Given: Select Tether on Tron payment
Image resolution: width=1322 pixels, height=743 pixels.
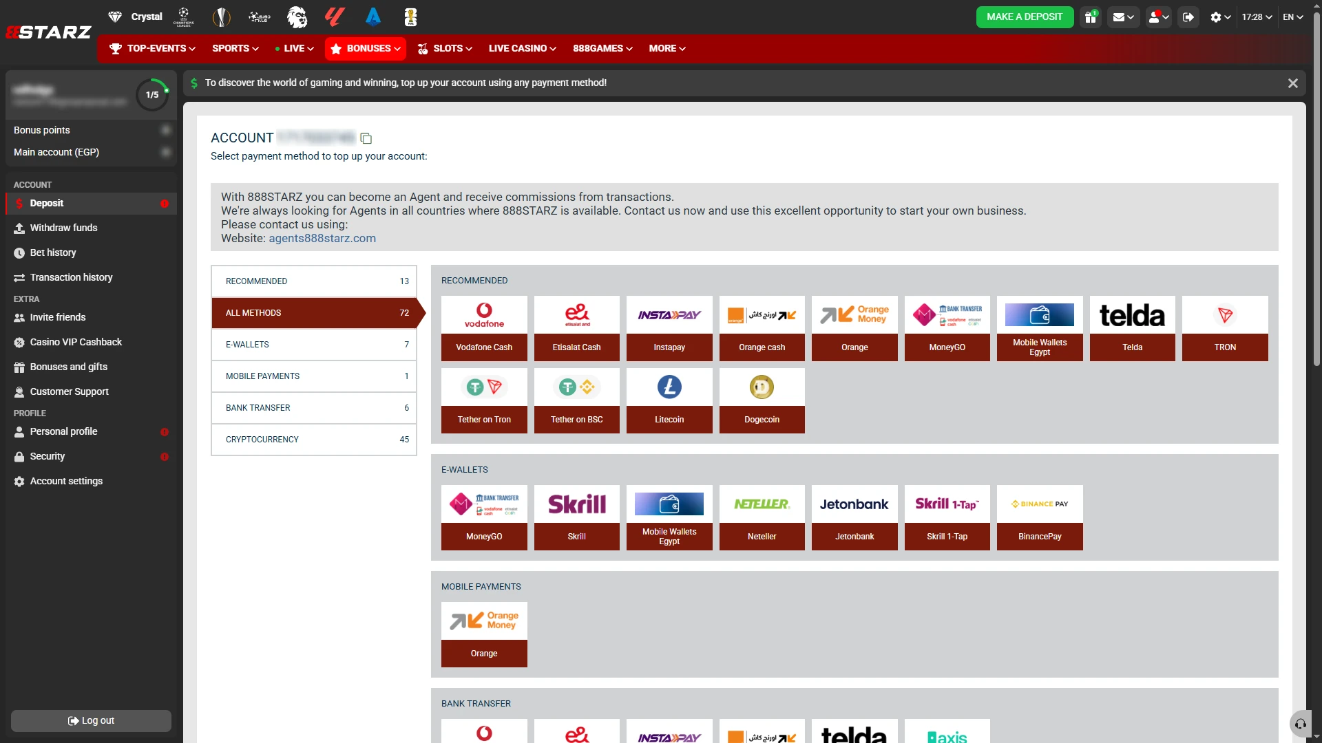Looking at the screenshot, I should tap(484, 401).
